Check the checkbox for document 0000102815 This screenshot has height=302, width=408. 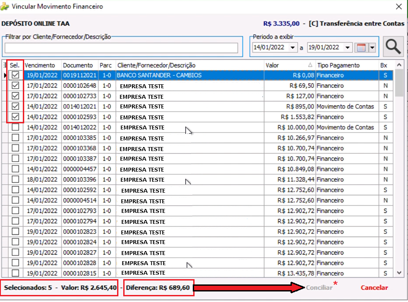coord(15,273)
